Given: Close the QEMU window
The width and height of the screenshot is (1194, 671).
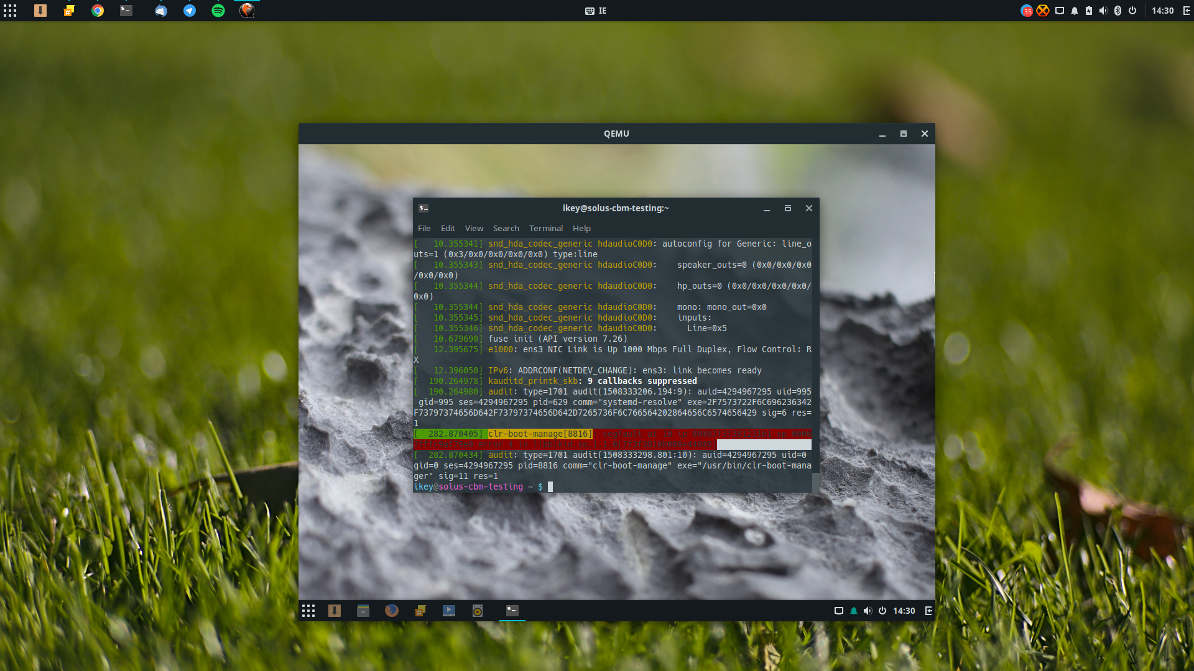Looking at the screenshot, I should (925, 134).
